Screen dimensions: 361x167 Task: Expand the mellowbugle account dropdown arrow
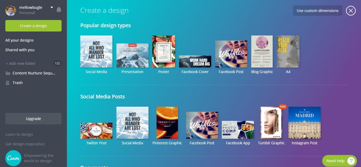52,7
